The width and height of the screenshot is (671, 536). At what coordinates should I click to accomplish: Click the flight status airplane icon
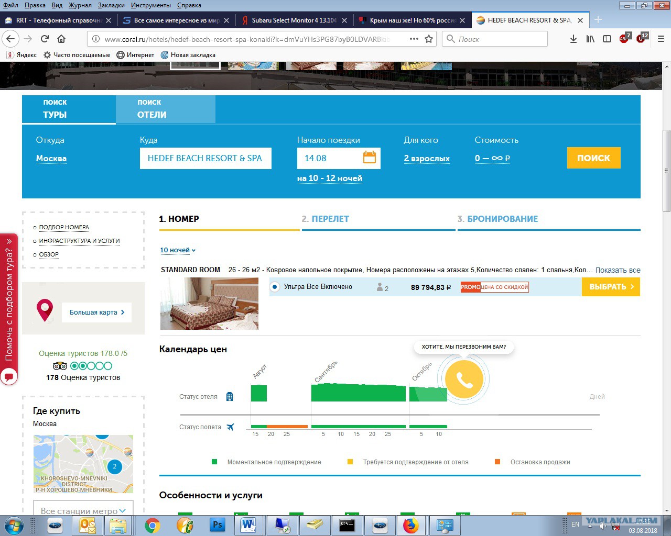coord(230,427)
